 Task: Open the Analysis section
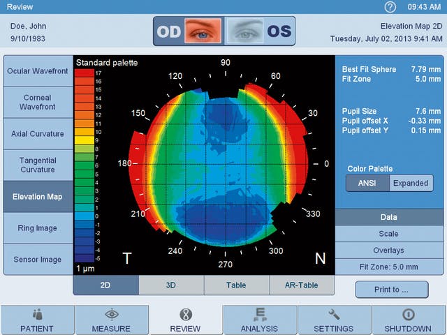coord(259,321)
